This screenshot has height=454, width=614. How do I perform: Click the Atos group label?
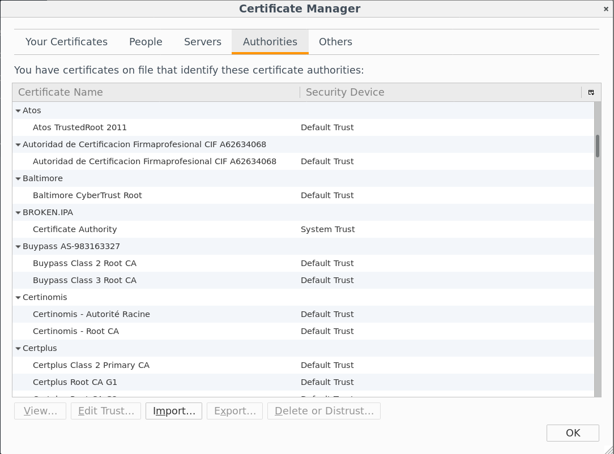32,111
